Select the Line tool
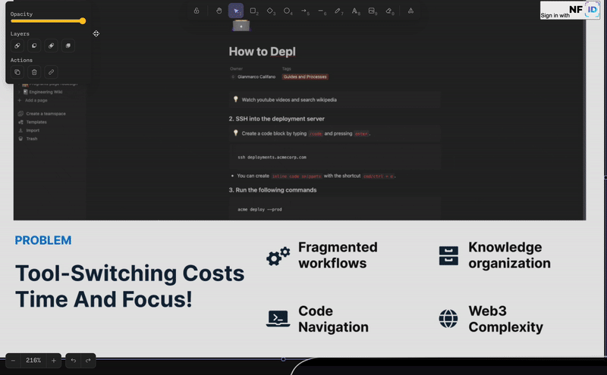Screen dimensions: 607x375 322,11
